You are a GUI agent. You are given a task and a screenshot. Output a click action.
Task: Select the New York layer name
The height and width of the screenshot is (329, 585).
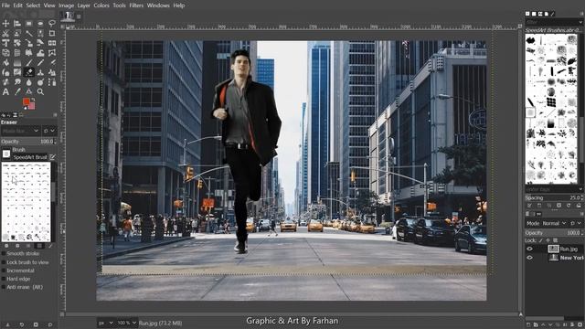click(571, 258)
